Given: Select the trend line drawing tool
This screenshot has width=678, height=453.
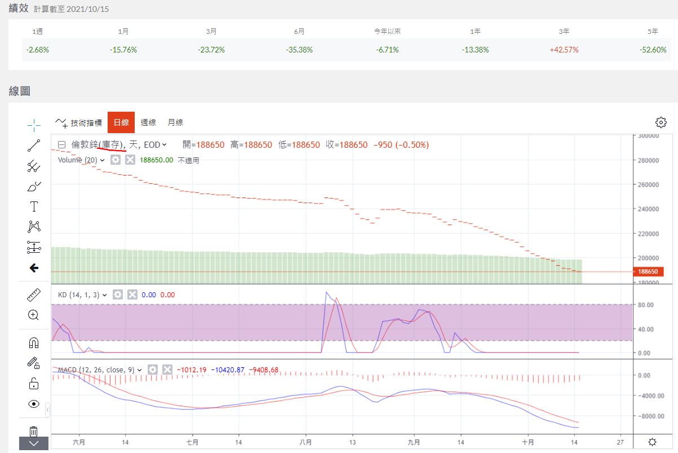Looking at the screenshot, I should coord(34,146).
